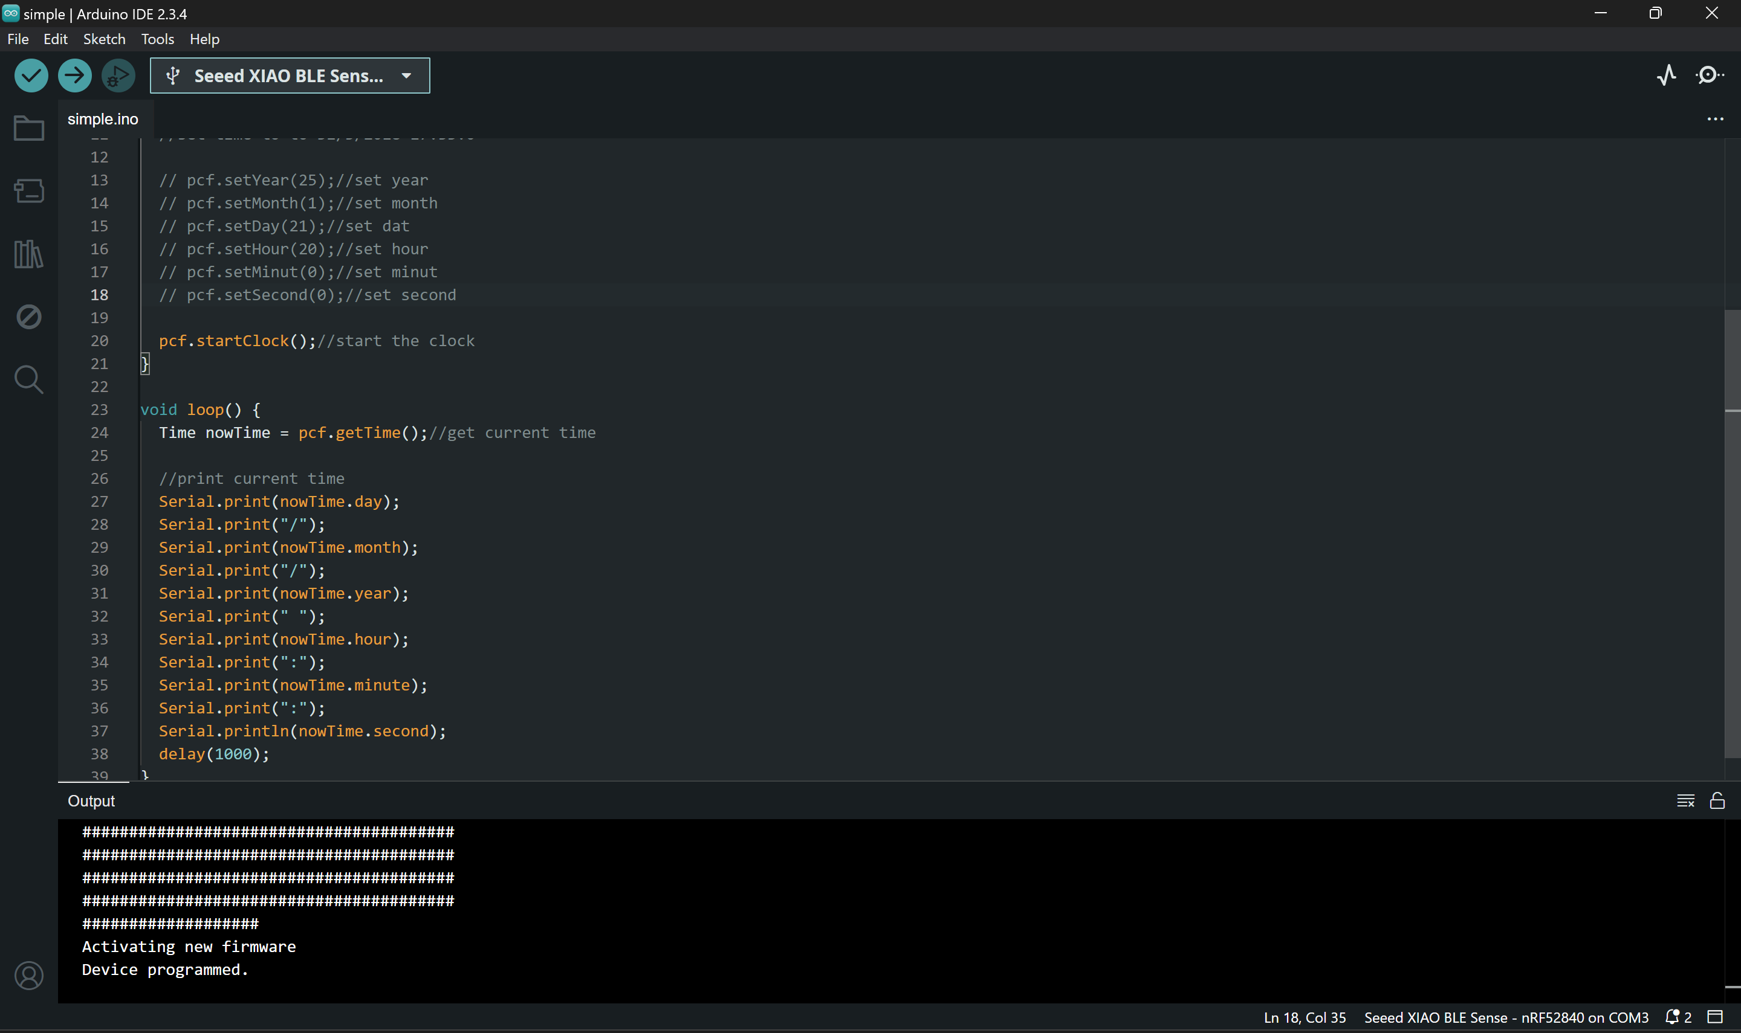The image size is (1741, 1033).
Task: Click Ln 18, Col 35 status entry
Action: tap(1305, 1017)
